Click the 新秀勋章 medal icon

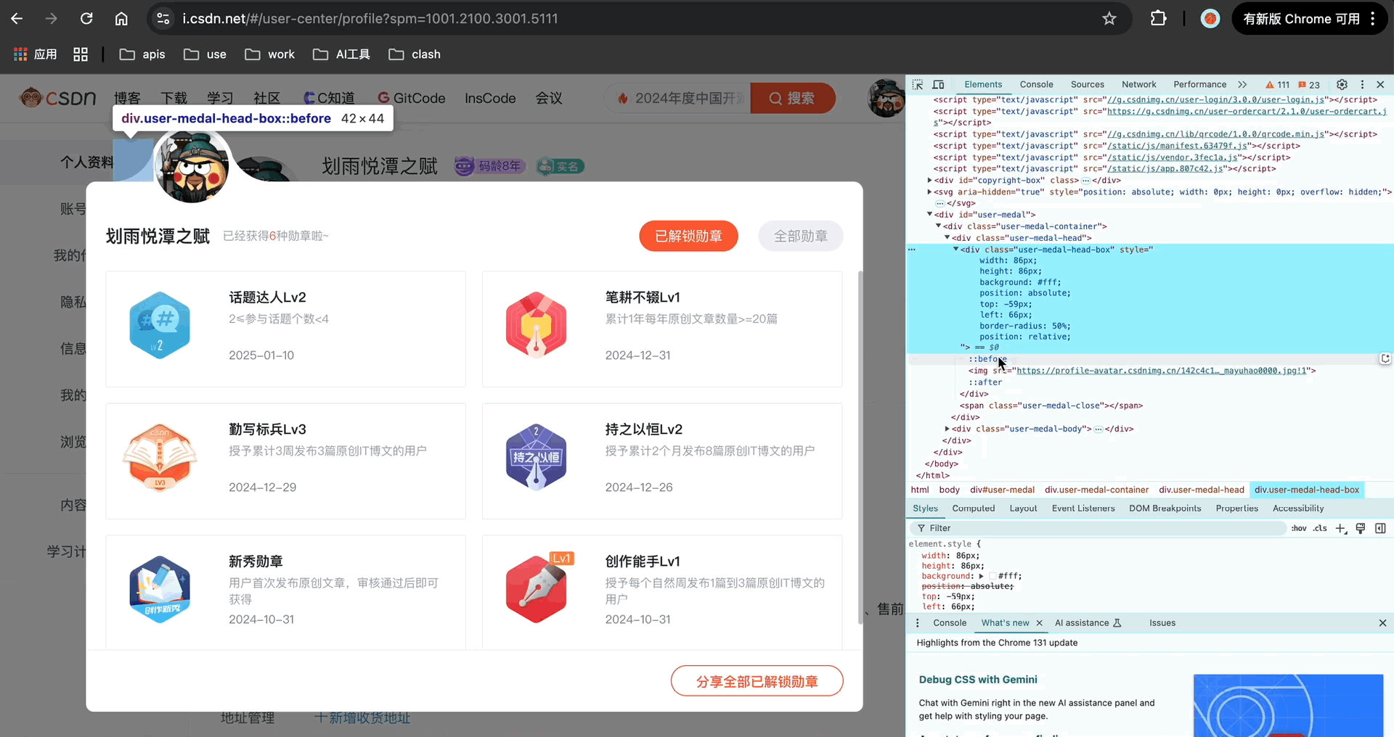(160, 589)
